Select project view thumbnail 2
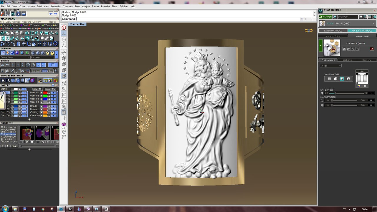The image size is (377, 212). point(42,133)
